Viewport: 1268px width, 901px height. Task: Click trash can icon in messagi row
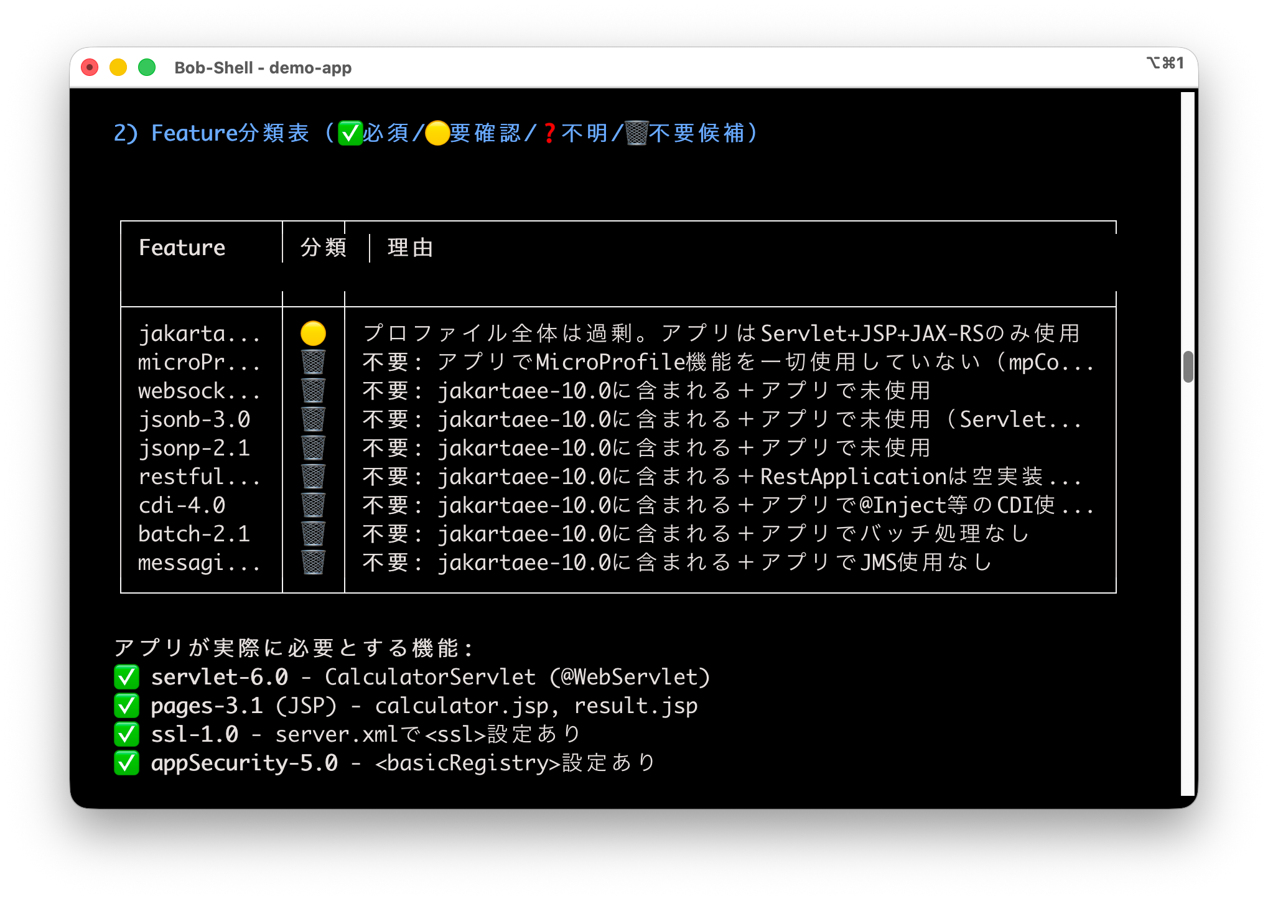point(313,563)
